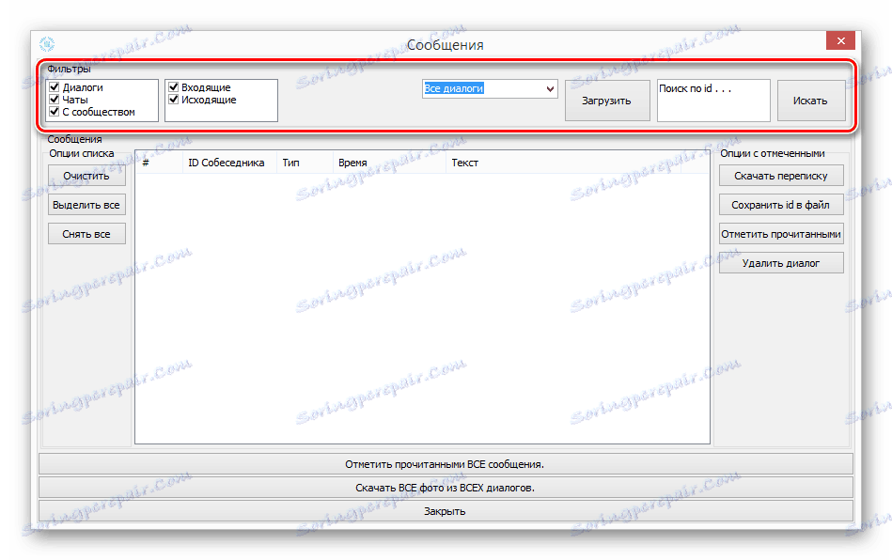This screenshot has height=560, width=892.
Task: Toggle the С сообществом checkbox
Action: [55, 112]
